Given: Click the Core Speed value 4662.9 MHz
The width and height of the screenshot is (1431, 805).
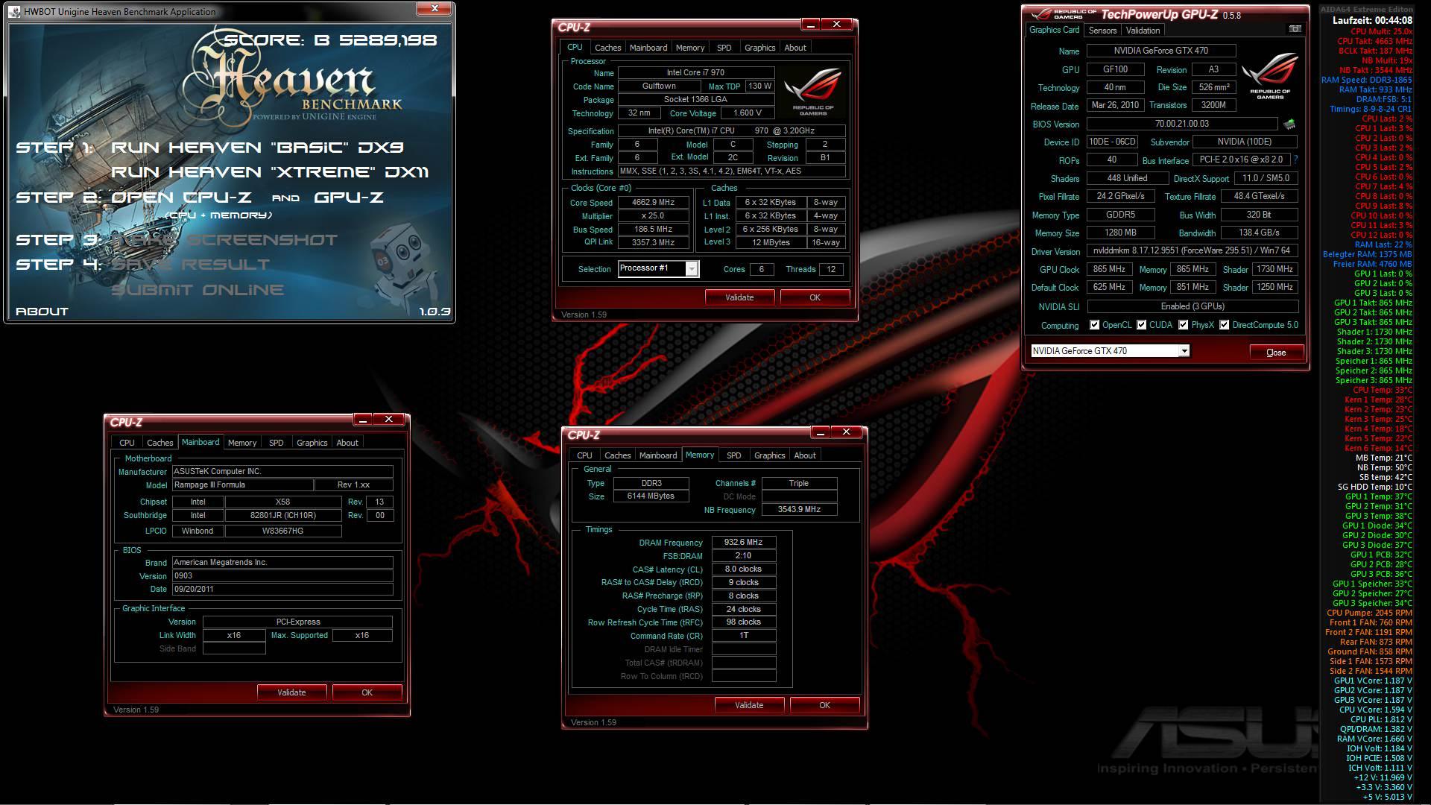Looking at the screenshot, I should tap(653, 203).
